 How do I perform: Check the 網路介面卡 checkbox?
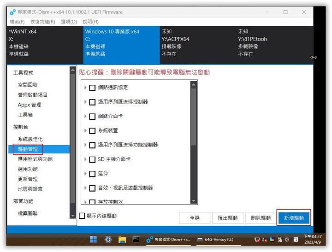pos(92,117)
